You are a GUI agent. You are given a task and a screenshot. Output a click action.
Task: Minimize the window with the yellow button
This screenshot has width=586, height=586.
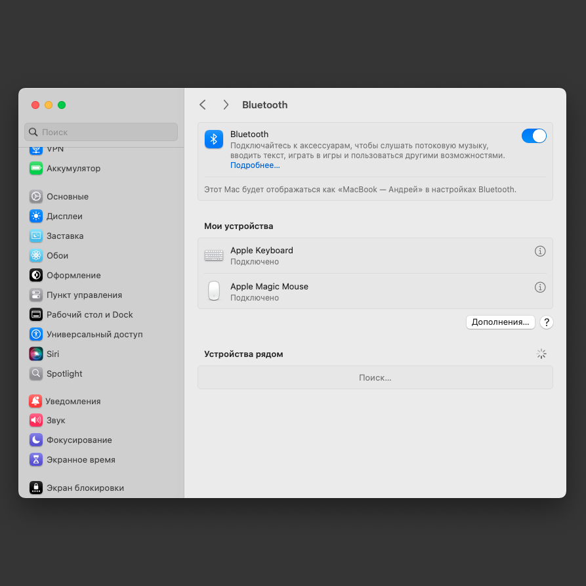click(x=49, y=105)
